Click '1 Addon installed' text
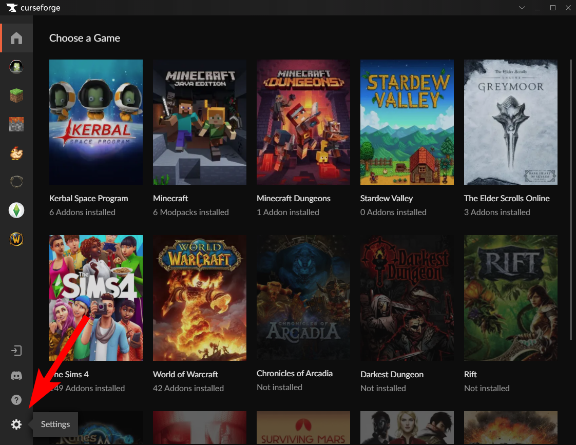Image resolution: width=576 pixels, height=445 pixels. click(287, 212)
